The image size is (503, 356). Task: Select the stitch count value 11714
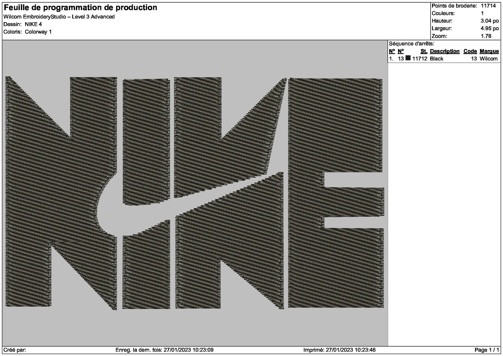(488, 6)
